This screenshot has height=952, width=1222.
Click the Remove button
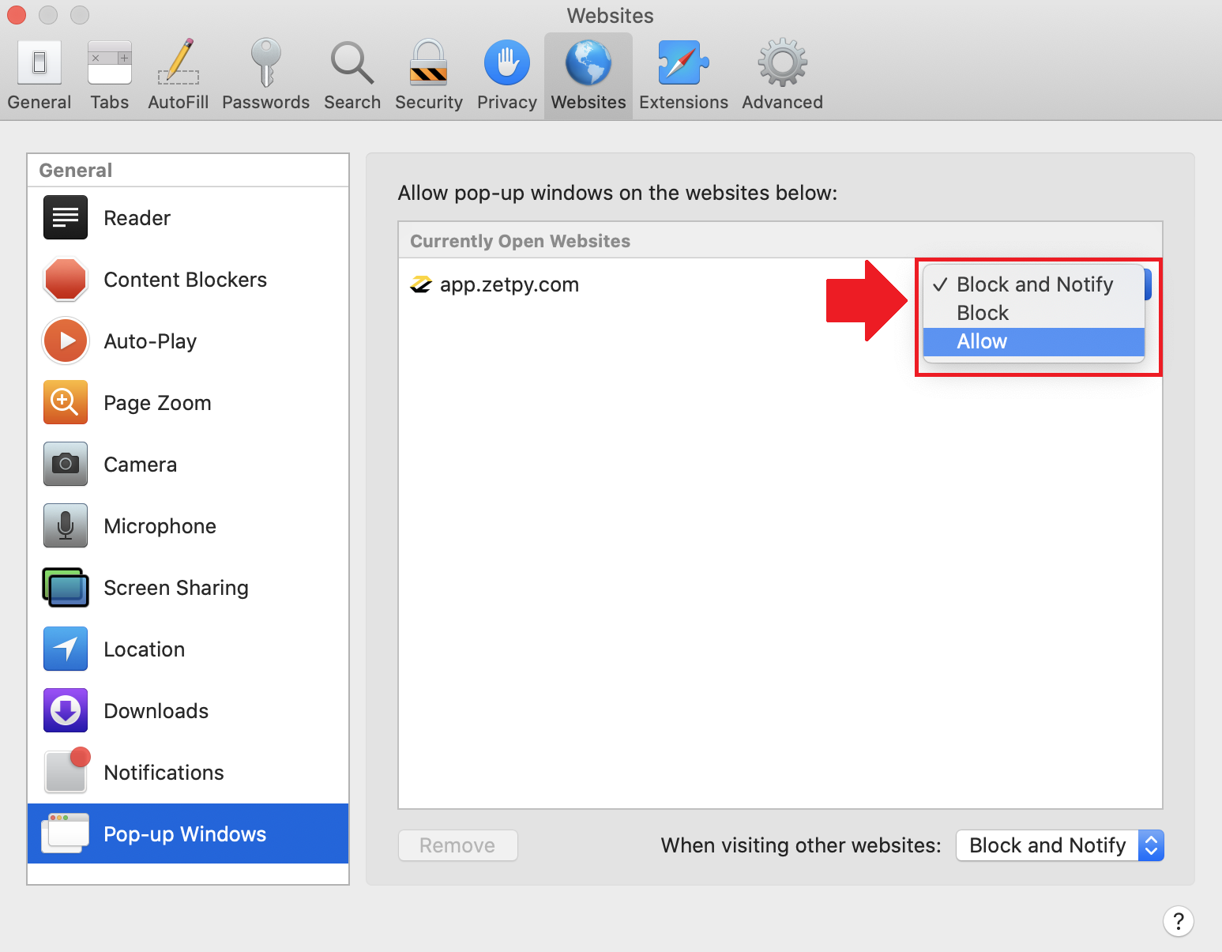(458, 845)
